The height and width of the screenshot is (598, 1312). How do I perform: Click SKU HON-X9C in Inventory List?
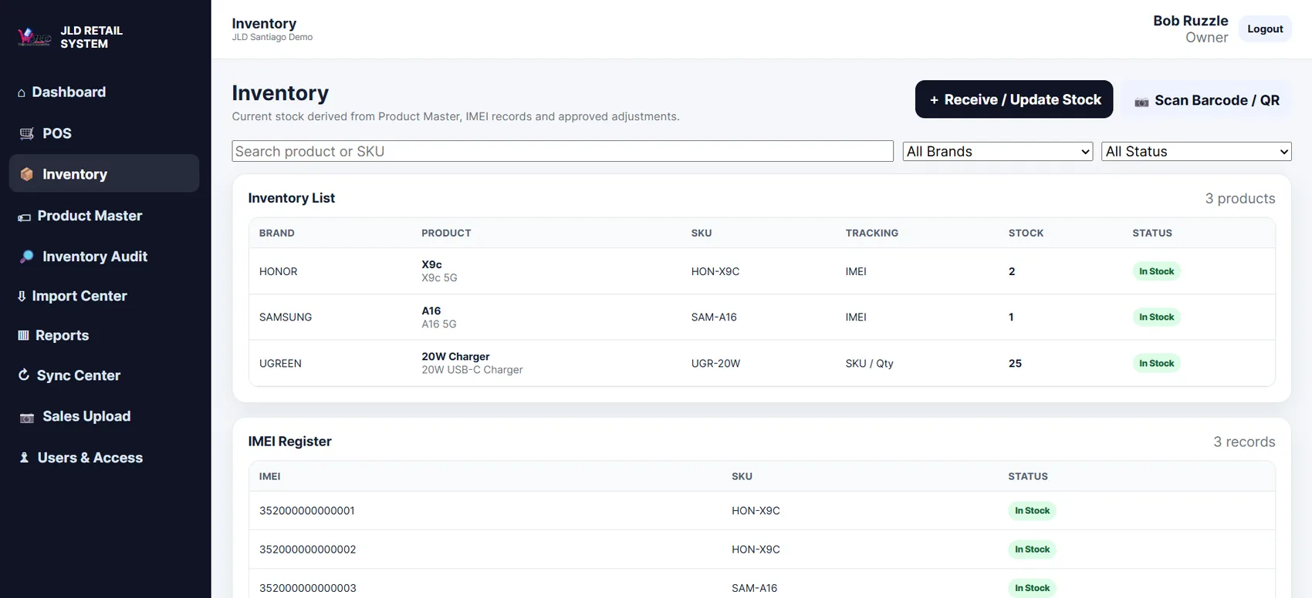click(x=715, y=271)
